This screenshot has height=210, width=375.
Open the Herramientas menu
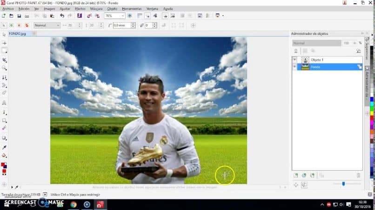point(132,9)
